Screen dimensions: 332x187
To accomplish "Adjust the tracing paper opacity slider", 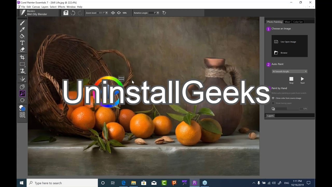I will coord(287,109).
